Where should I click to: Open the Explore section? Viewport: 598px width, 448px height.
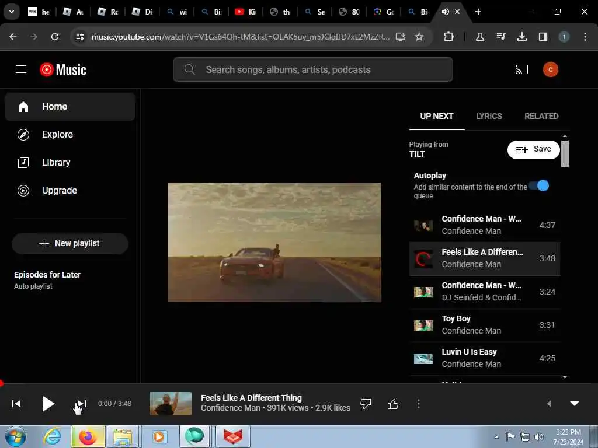pyautogui.click(x=70, y=135)
